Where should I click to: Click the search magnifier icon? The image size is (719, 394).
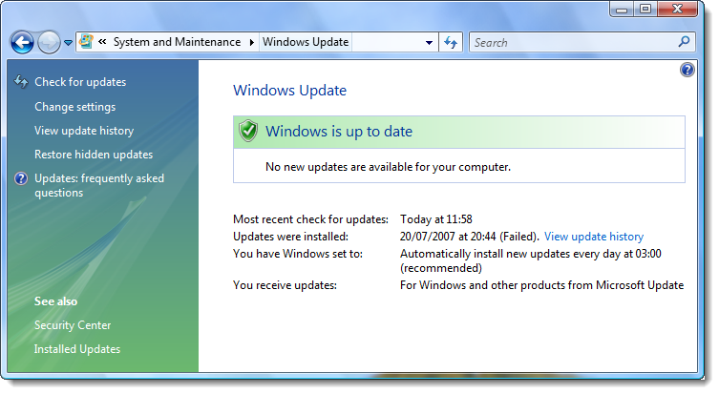tap(685, 42)
